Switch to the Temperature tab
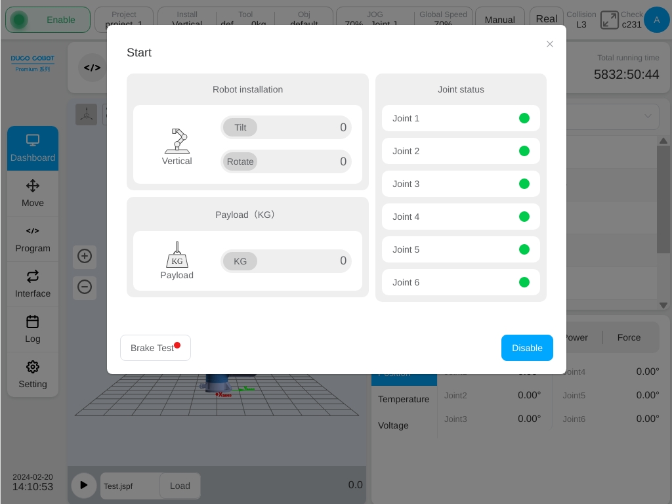This screenshot has width=672, height=504. [404, 399]
